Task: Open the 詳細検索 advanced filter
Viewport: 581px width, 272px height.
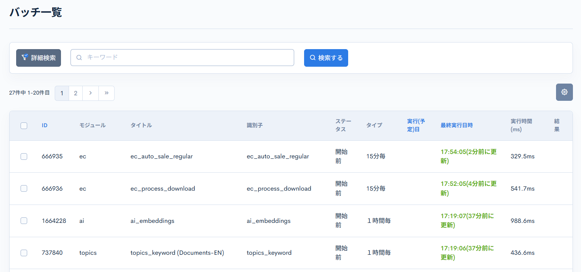Action: tap(39, 58)
